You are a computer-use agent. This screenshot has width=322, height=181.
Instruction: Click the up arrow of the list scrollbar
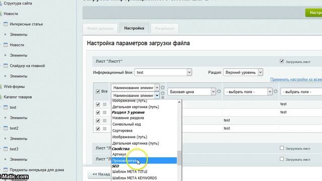click(179, 102)
